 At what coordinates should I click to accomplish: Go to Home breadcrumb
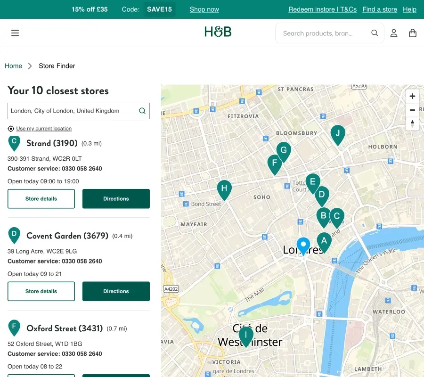click(x=13, y=66)
